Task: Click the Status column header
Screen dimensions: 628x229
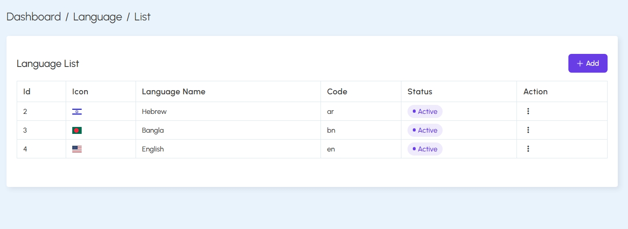Action: [x=459, y=91]
